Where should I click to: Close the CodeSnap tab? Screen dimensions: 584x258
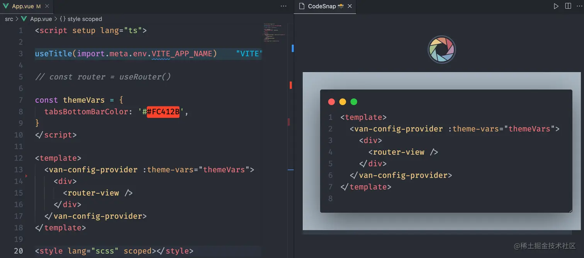[x=350, y=6]
